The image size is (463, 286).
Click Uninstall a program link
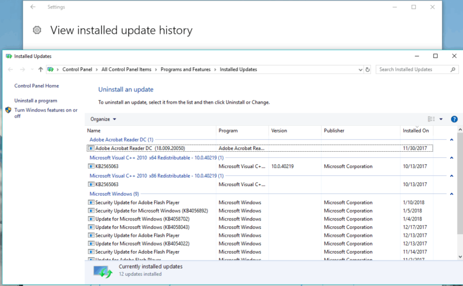click(x=36, y=101)
